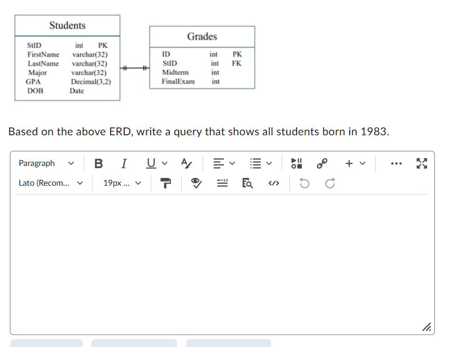This screenshot has height=347, width=452.
Task: Toggle underline formatting
Action: tap(150, 163)
